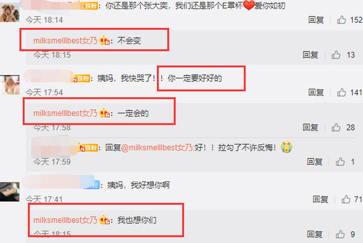Thumbs-up the 拉勾了不许反悔 reply
Screen dimensions: 363x243
pyautogui.click(x=340, y=162)
